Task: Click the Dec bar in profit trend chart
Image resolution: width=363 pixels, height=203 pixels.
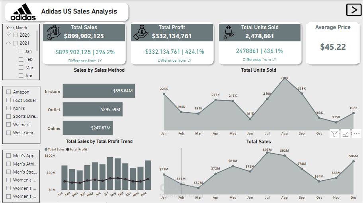Action: click(x=148, y=175)
